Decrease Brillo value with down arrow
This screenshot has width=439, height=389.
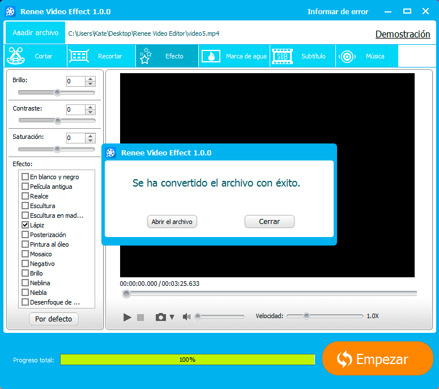pos(90,84)
